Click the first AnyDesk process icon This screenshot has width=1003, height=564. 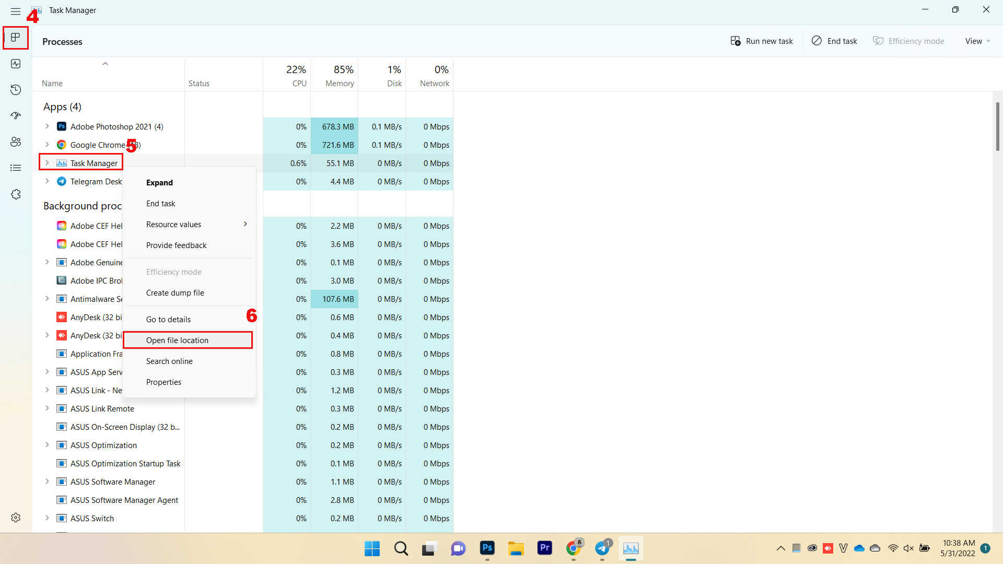pyautogui.click(x=62, y=318)
